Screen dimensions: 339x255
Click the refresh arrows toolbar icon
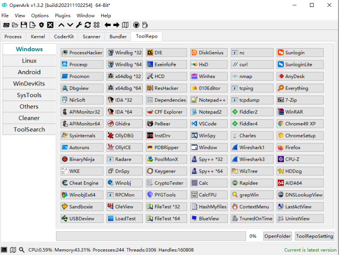[x=88, y=25]
